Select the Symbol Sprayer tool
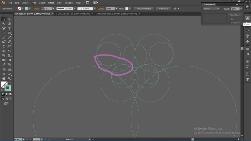 [x=4, y=70]
